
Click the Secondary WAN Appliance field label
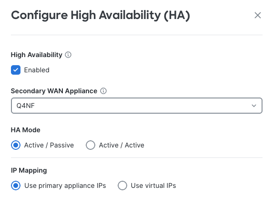tap(54, 91)
